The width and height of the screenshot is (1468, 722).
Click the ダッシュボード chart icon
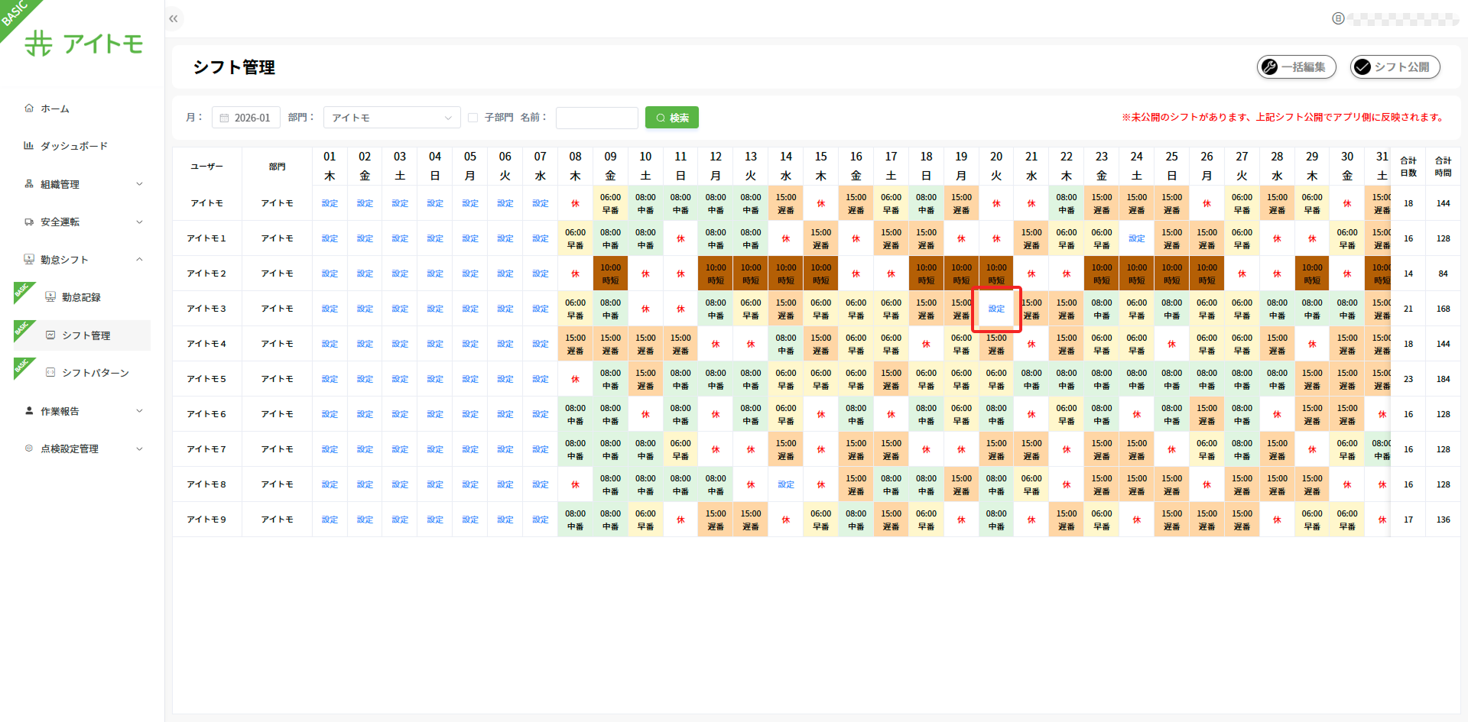[x=29, y=146]
